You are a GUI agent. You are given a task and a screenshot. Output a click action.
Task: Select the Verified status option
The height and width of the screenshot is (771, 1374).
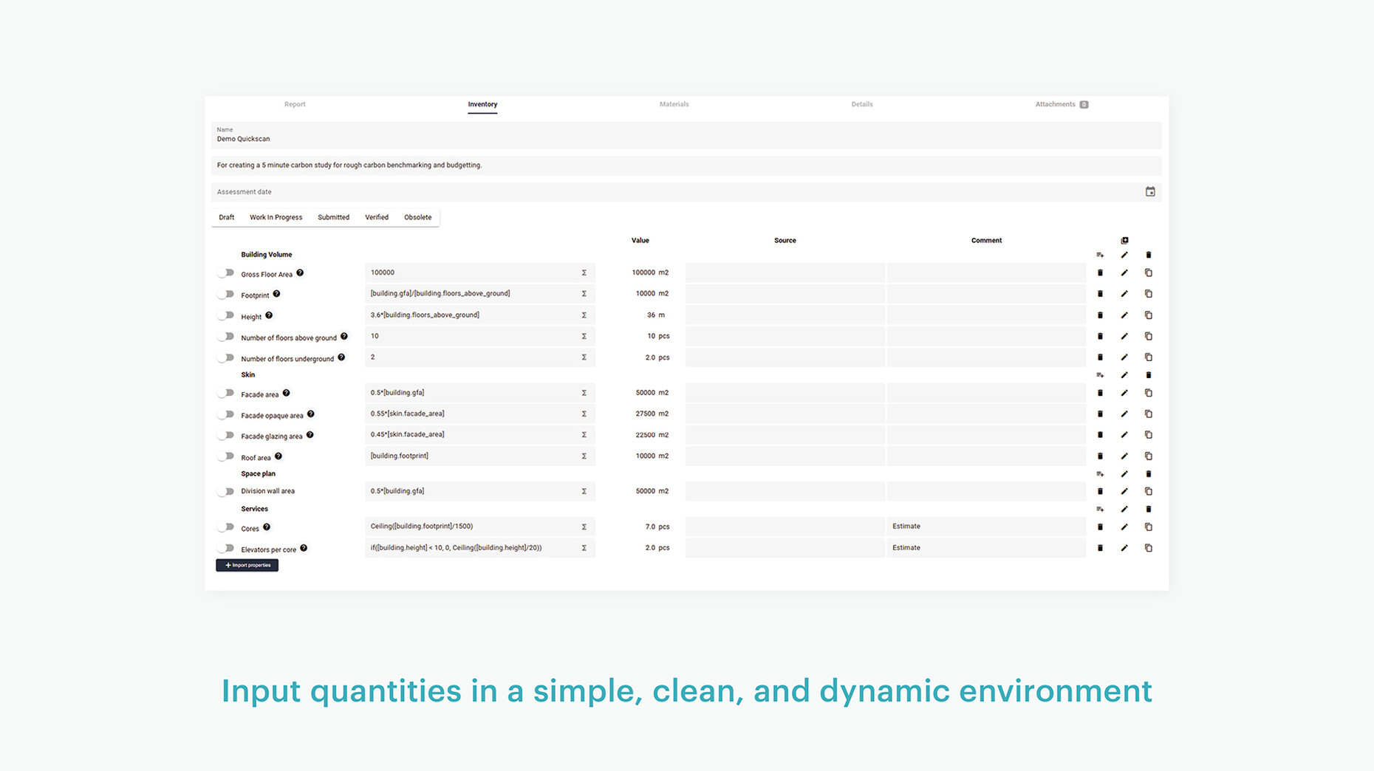[x=376, y=218]
